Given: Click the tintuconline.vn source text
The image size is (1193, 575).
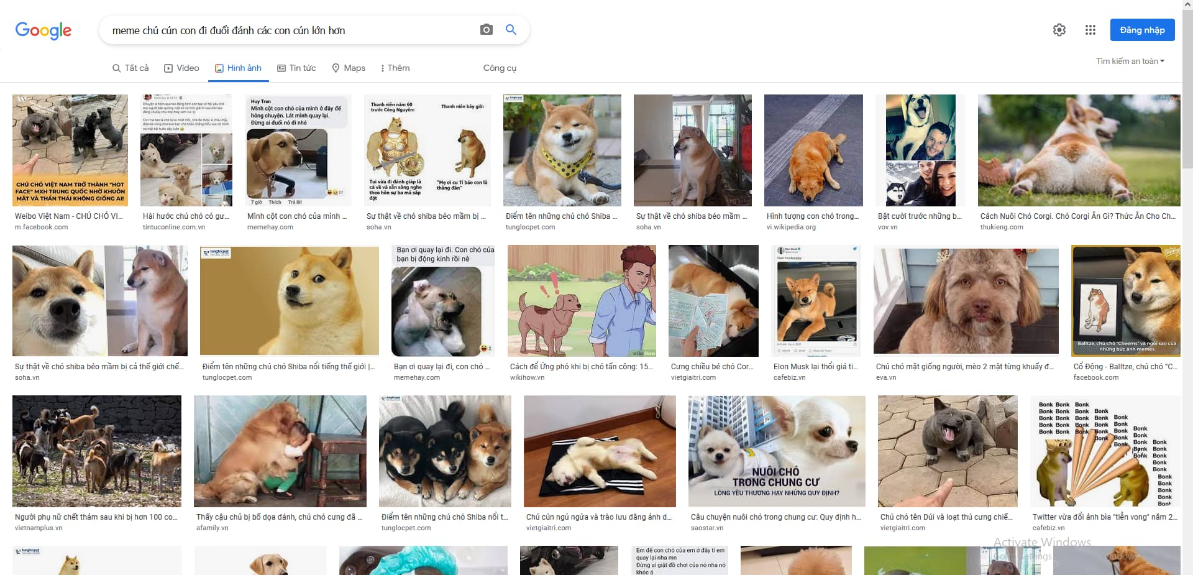Looking at the screenshot, I should pyautogui.click(x=174, y=228).
